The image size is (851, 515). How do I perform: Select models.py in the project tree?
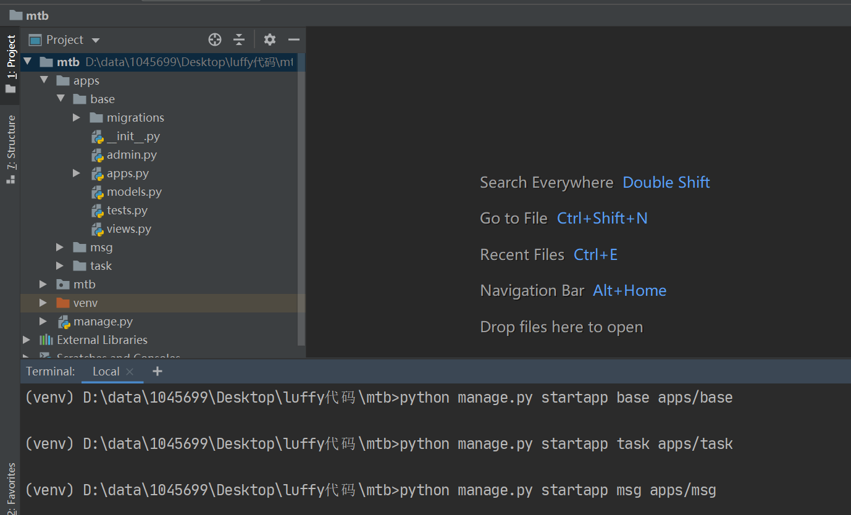[134, 191]
